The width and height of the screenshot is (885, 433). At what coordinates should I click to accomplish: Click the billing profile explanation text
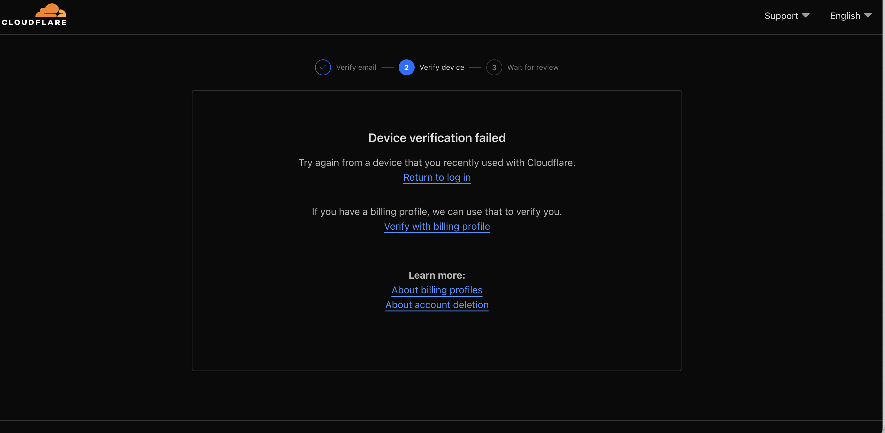[437, 212]
